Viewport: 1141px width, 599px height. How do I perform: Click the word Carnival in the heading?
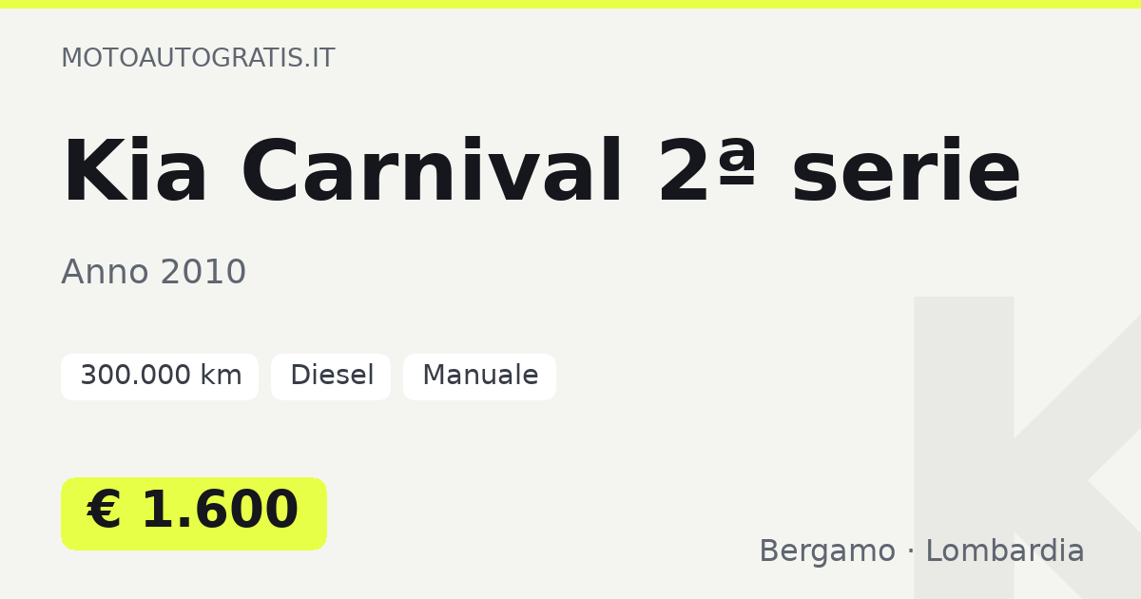(x=432, y=172)
